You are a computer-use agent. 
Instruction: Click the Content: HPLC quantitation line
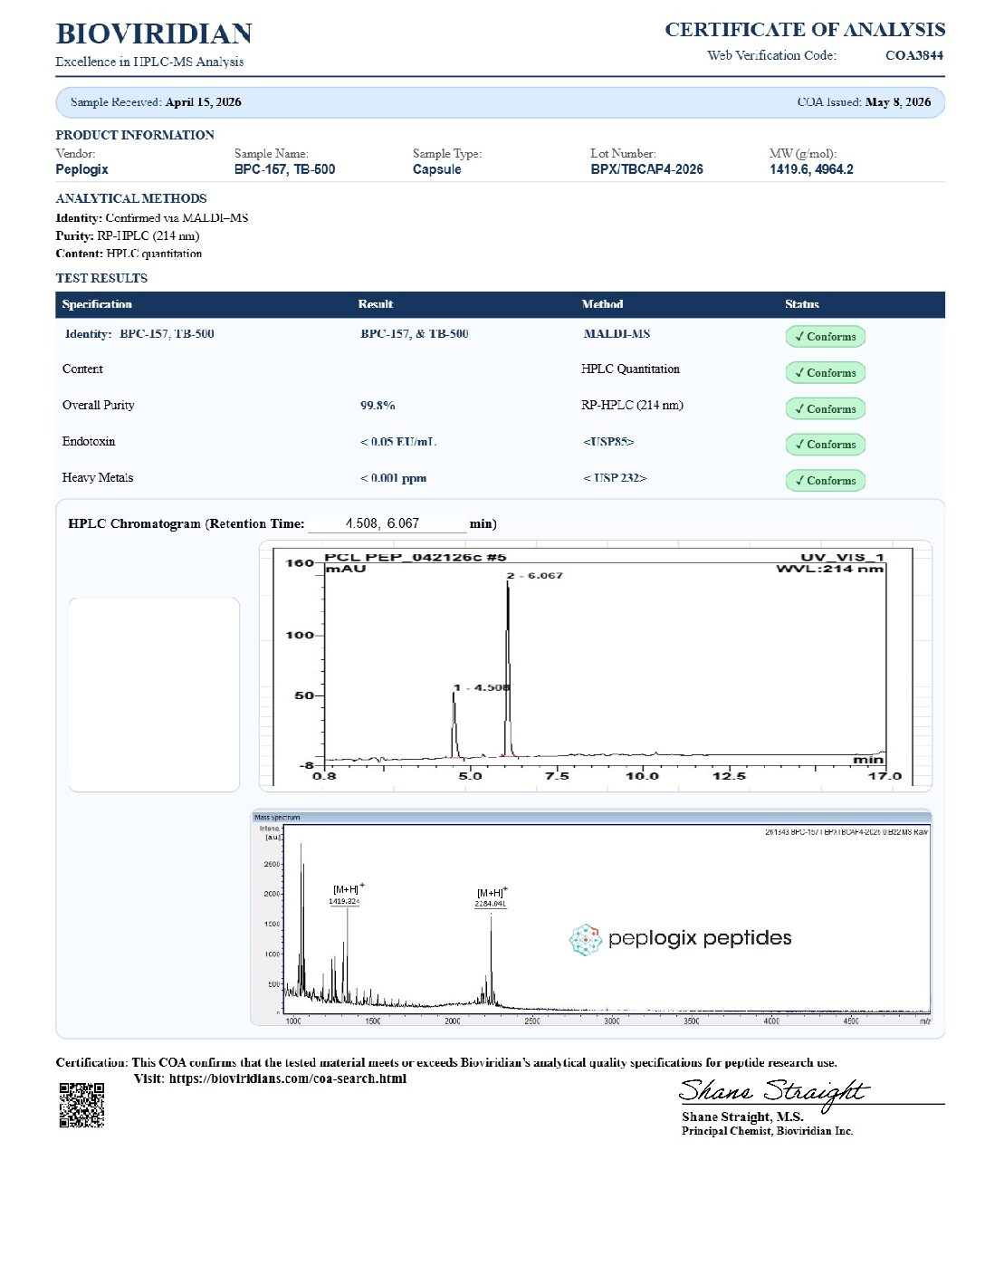click(x=129, y=254)
